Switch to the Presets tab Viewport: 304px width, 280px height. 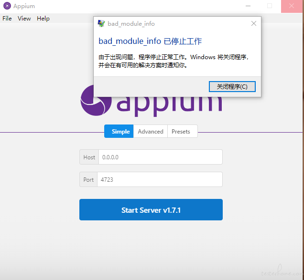tap(183, 131)
